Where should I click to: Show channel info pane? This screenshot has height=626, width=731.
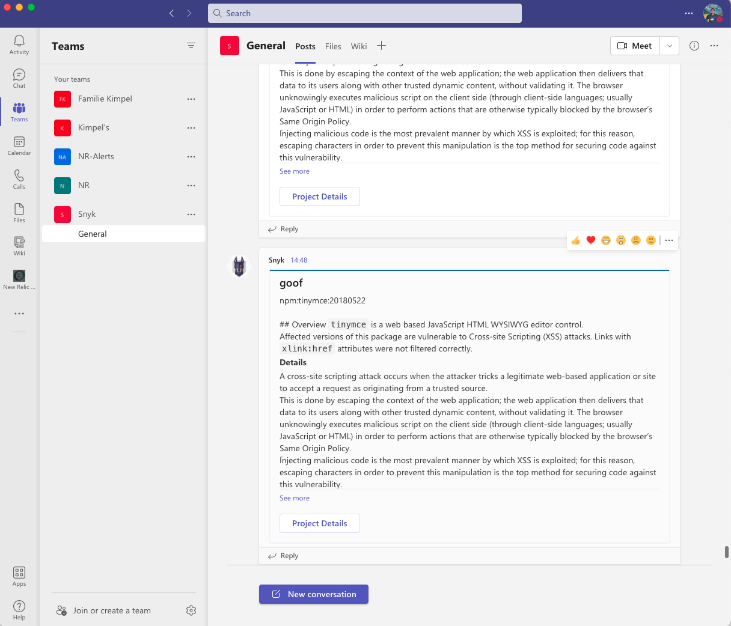click(694, 46)
